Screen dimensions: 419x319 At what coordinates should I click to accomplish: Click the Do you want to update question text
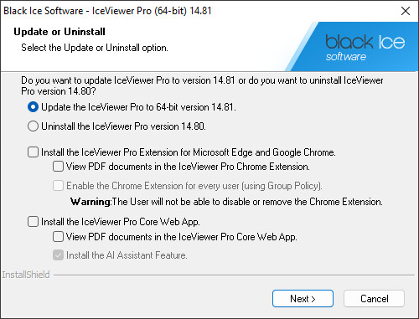coord(202,85)
